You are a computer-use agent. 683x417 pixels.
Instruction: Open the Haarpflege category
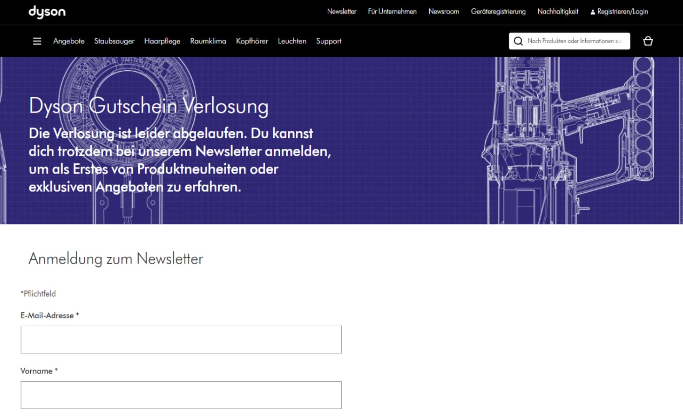click(162, 41)
